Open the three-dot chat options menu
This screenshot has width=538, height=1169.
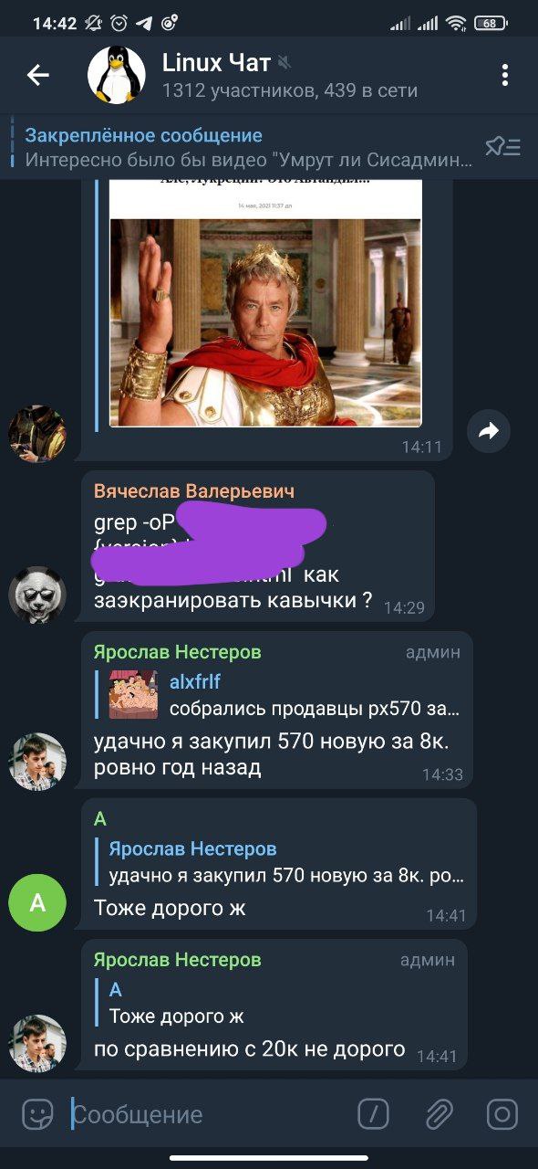[504, 75]
